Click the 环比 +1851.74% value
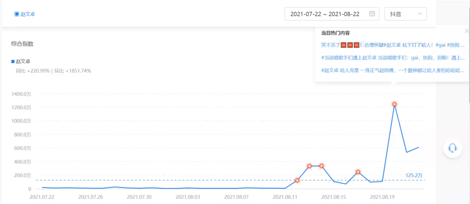Viewport: 470px width, 204px height. point(73,71)
